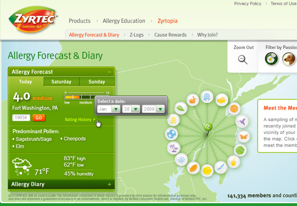Choose the purple hummingbird icon
Image resolution: width=297 pixels, height=206 pixels.
click(242, 121)
